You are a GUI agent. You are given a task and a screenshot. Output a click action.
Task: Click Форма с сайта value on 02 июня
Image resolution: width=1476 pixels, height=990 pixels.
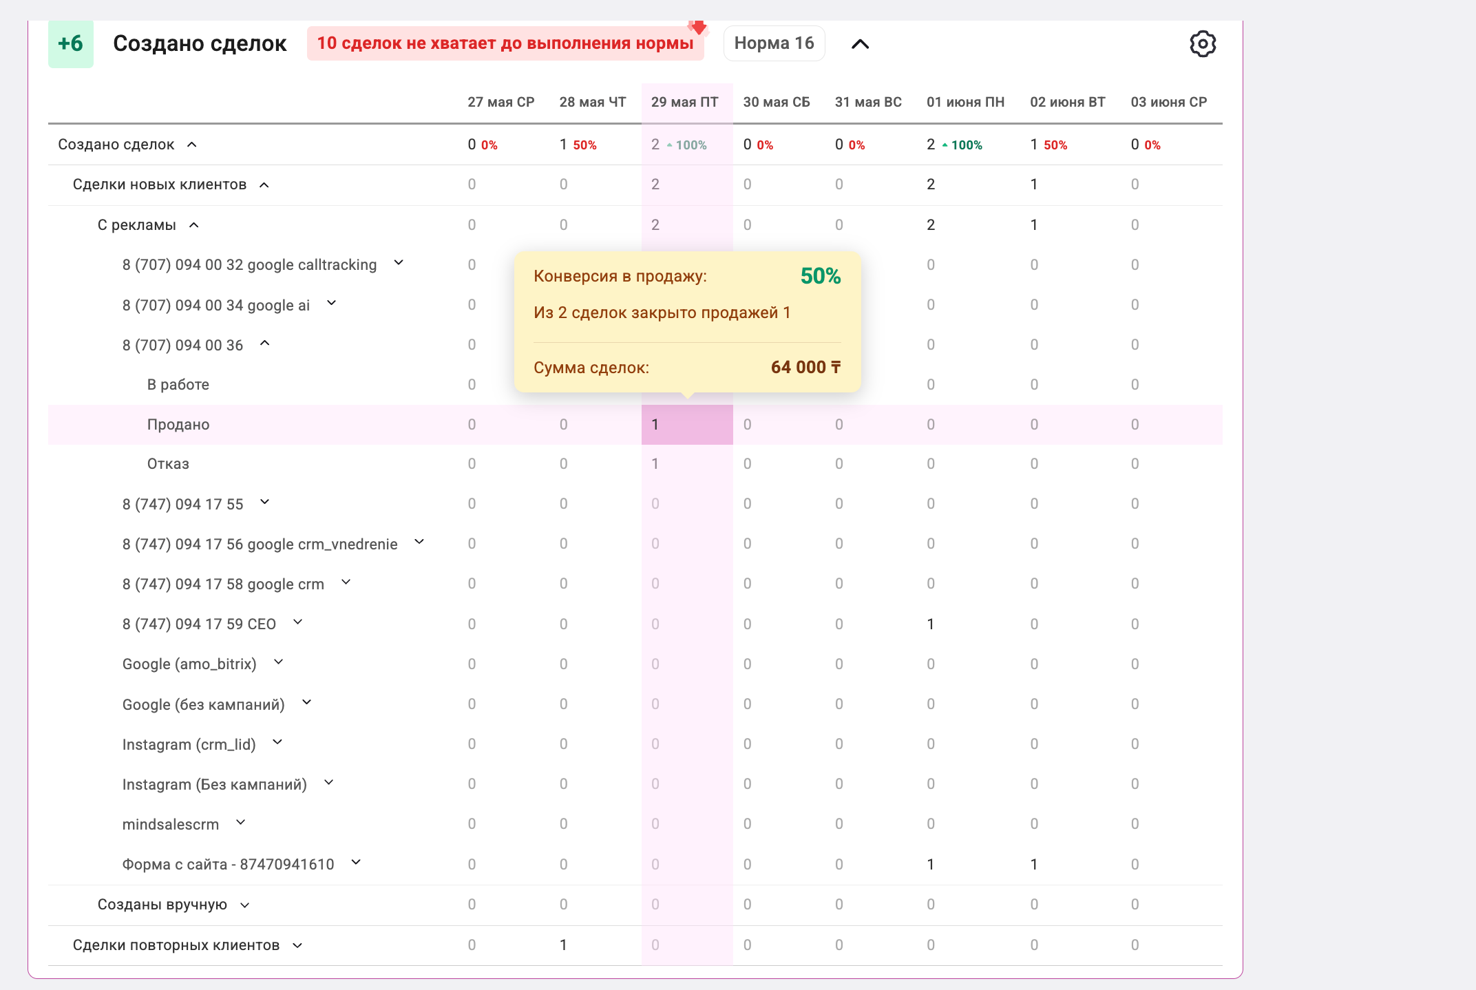(x=1034, y=865)
